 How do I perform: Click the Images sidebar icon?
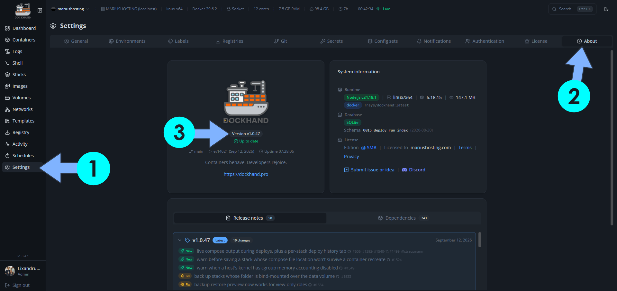point(7,86)
